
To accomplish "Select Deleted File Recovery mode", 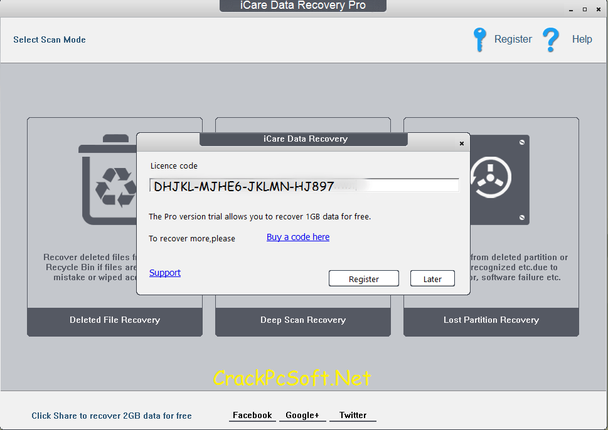I will pyautogui.click(x=115, y=322).
